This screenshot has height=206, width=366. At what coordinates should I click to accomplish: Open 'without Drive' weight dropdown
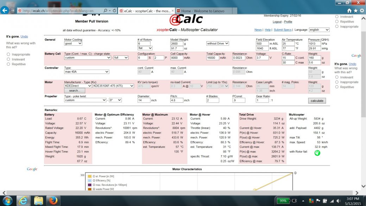(x=217, y=43)
